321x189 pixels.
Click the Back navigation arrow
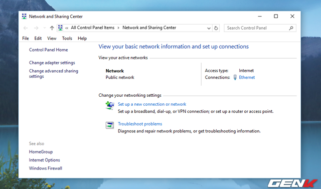pos(26,28)
